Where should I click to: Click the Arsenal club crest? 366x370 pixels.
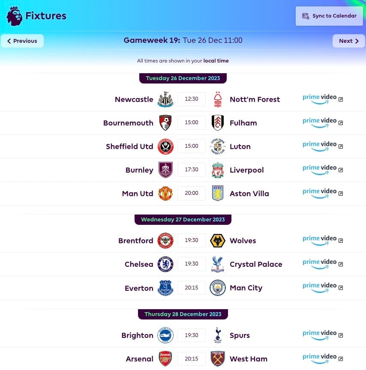tap(165, 359)
